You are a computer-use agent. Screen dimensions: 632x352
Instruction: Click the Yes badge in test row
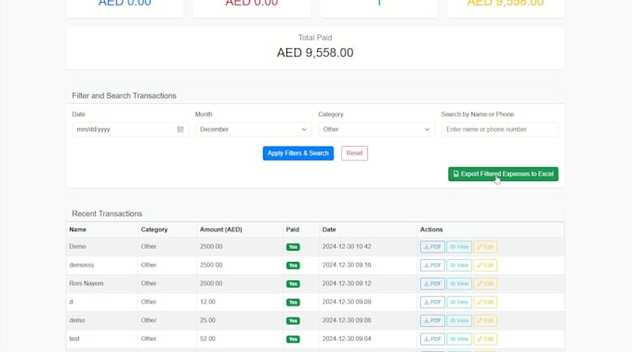293,340
